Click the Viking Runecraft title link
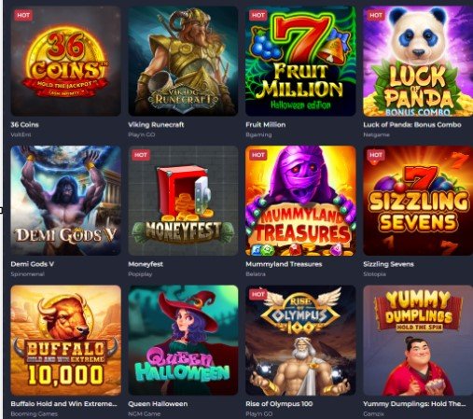The width and height of the screenshot is (473, 419). [x=156, y=125]
